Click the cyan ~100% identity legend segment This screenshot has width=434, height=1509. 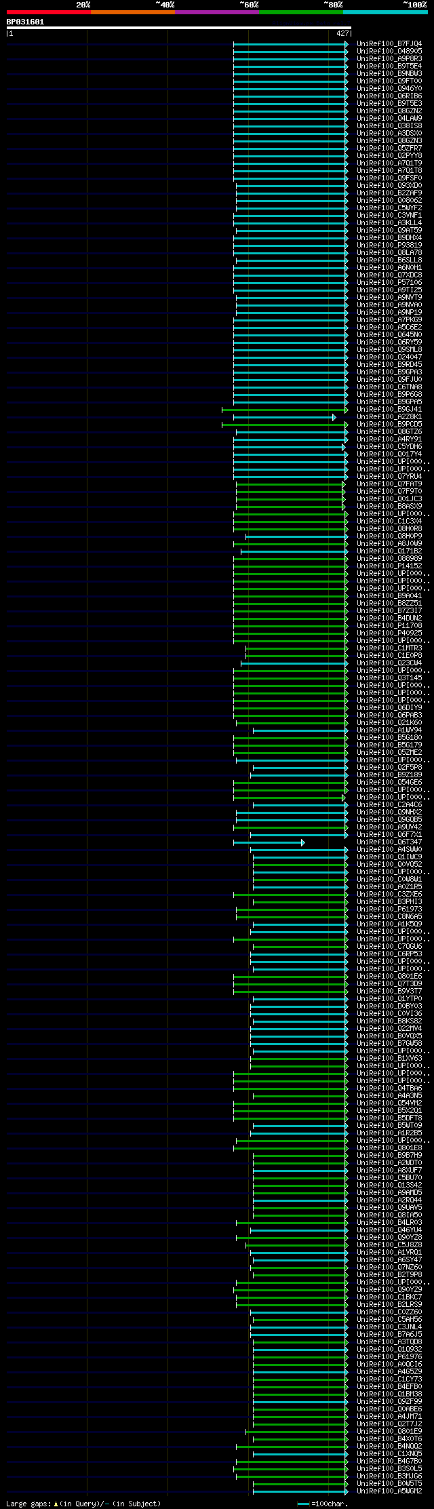tap(385, 12)
